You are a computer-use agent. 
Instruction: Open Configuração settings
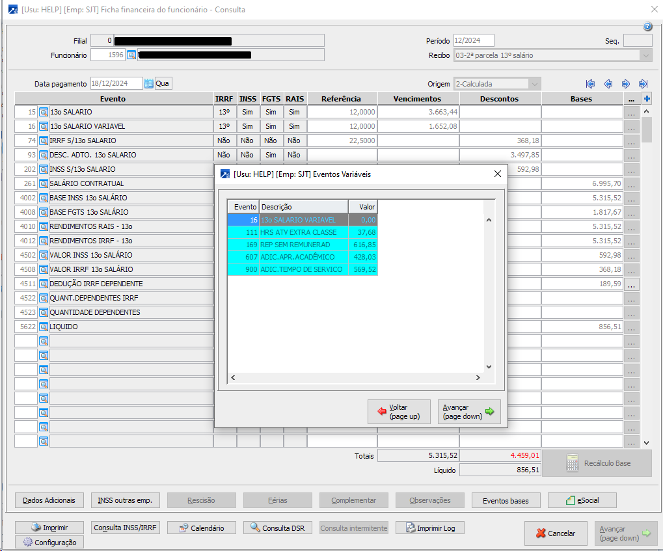[x=49, y=542]
